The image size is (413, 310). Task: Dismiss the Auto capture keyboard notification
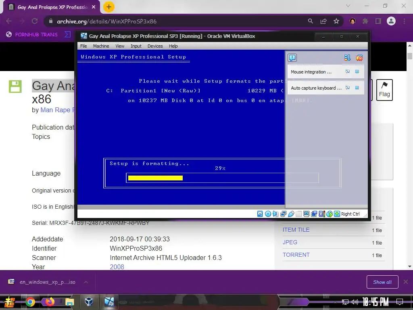click(x=357, y=88)
